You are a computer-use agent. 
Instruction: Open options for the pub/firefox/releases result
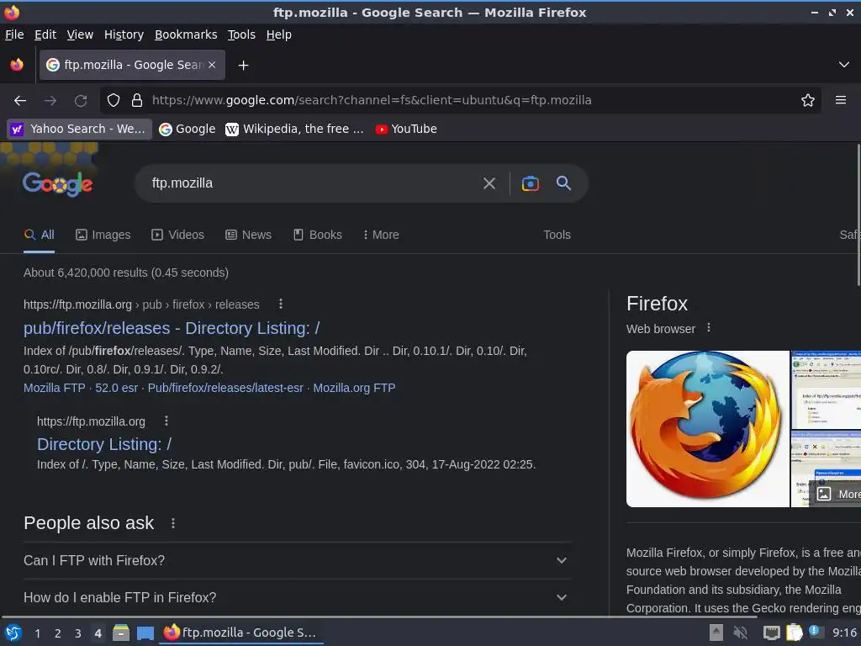pos(281,304)
